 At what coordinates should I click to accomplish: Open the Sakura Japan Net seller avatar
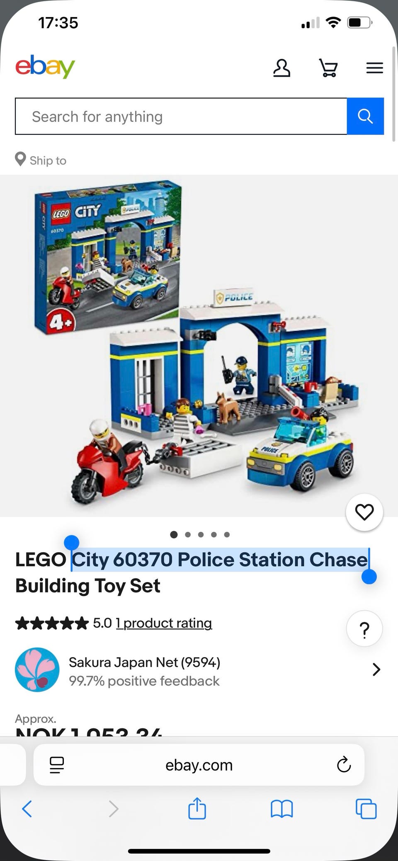click(37, 669)
